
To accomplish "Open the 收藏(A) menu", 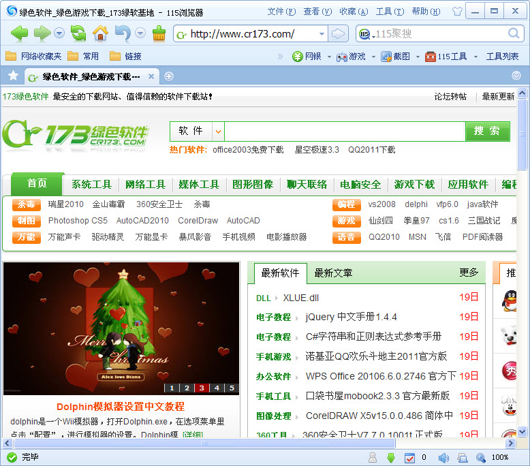I will (x=354, y=12).
